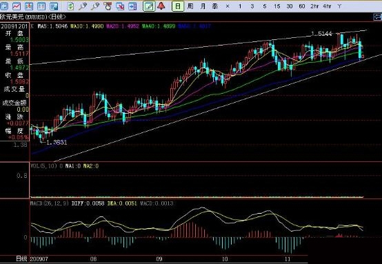Select the 4hr timeframe
Viewport: 382px width, 264px height.
(327, 6)
